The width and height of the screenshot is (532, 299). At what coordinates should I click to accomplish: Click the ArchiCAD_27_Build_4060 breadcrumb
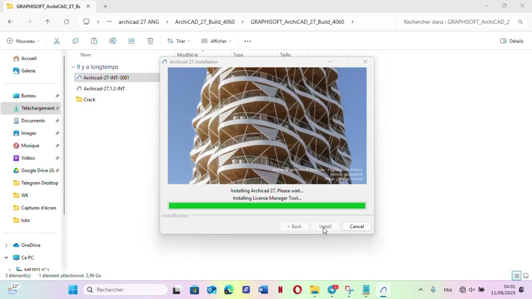pos(206,22)
